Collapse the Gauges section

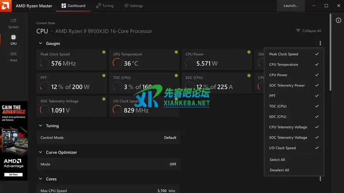click(x=41, y=44)
